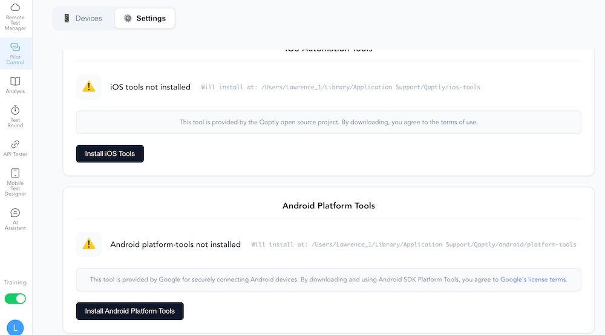Open Remote Test Manager from sidebar
This screenshot has width=605, height=335.
16,18
